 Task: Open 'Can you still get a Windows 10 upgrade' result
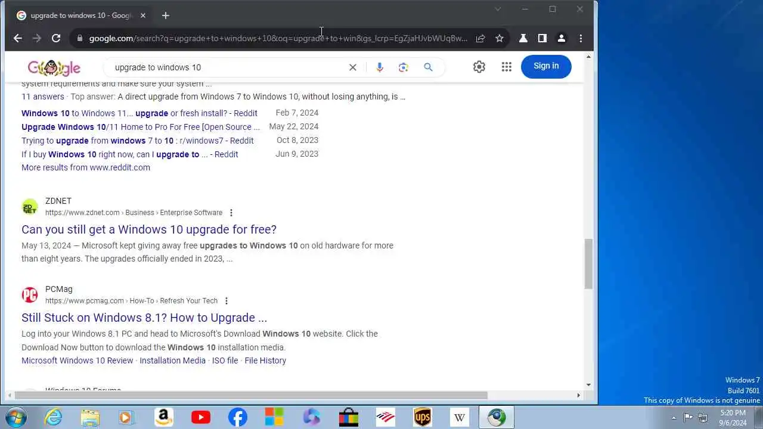(x=149, y=229)
